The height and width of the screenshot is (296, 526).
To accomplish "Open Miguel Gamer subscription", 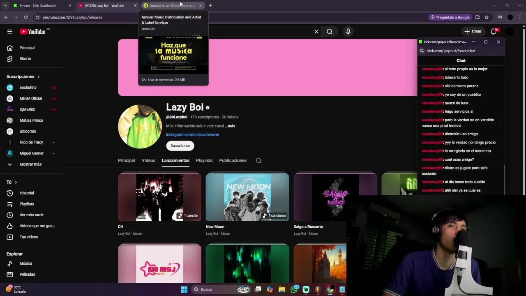I will tap(32, 153).
